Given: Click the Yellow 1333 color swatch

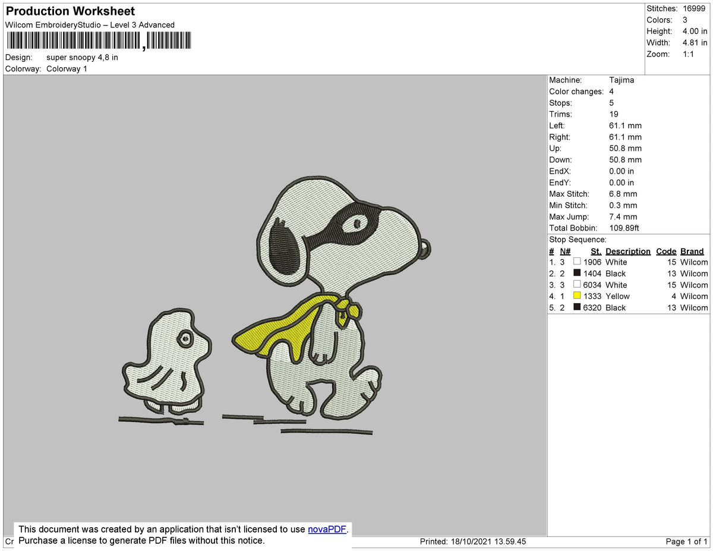Looking at the screenshot, I should tap(576, 296).
